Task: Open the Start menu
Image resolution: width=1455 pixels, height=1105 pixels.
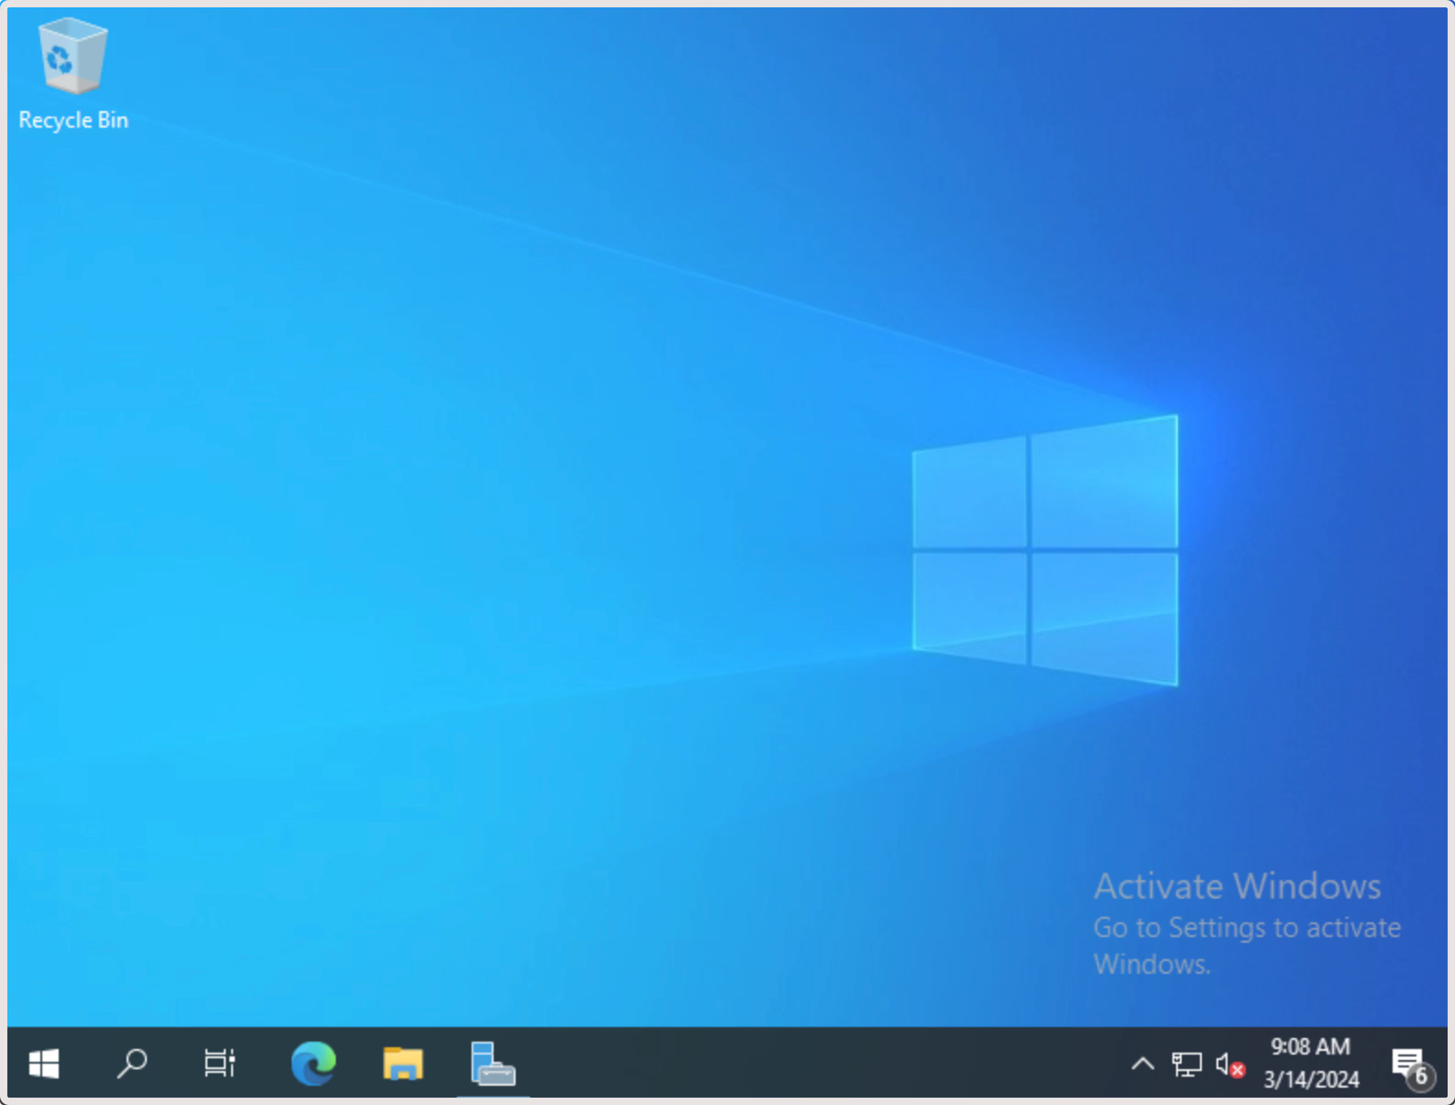Action: (x=44, y=1064)
